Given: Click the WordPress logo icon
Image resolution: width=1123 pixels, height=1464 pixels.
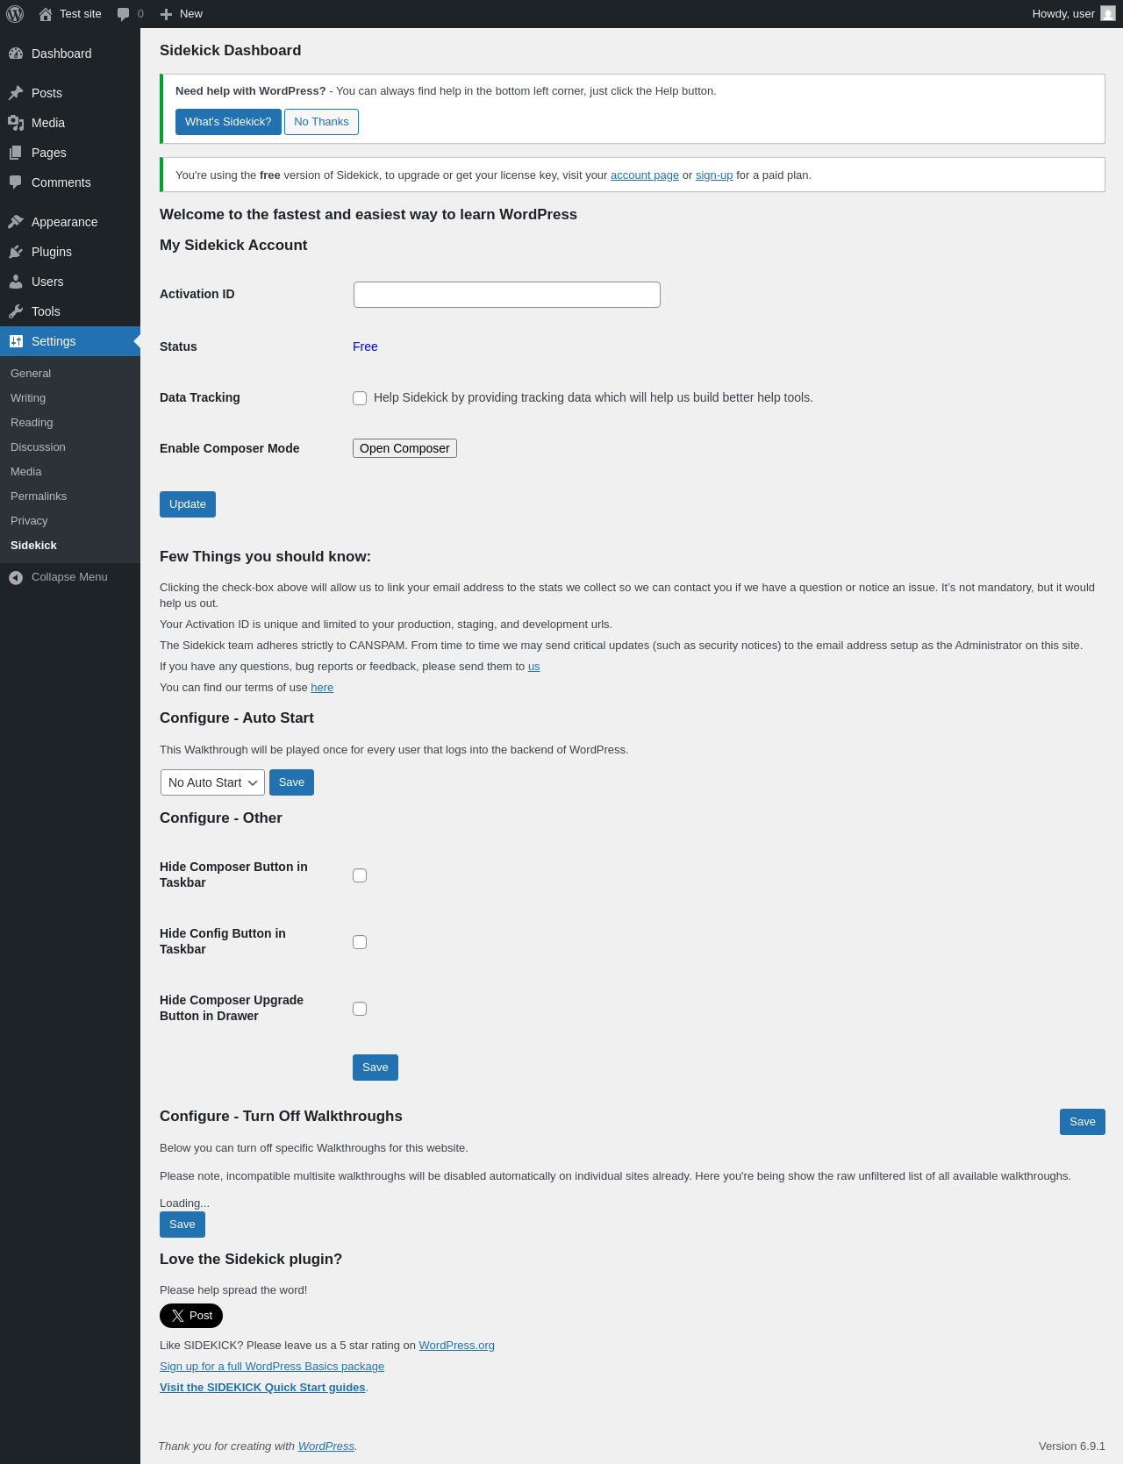Looking at the screenshot, I should click(15, 14).
